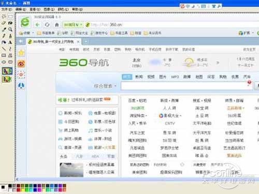
Task: Open a new browser tab with plus button
Action: [x=86, y=41]
